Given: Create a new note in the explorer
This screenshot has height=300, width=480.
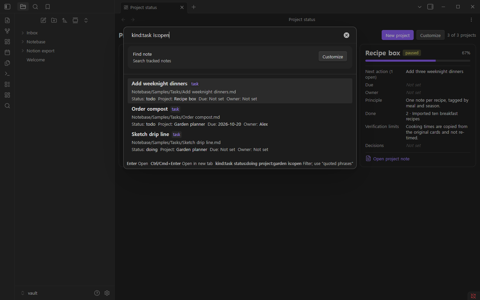Looking at the screenshot, I should pyautogui.click(x=43, y=20).
